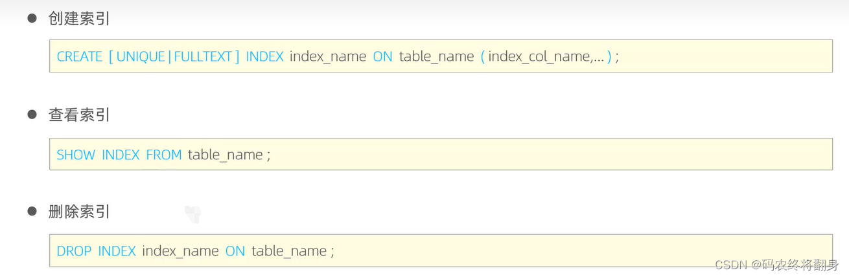
Task: Click the INDEX keyword after FULLTEXT bracket
Action: point(264,56)
